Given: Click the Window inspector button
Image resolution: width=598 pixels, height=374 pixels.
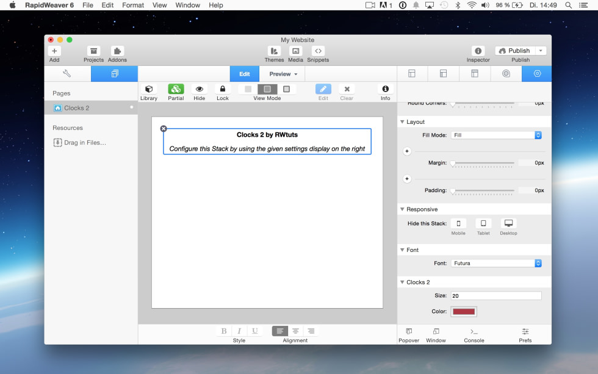Looking at the screenshot, I should tap(436, 335).
